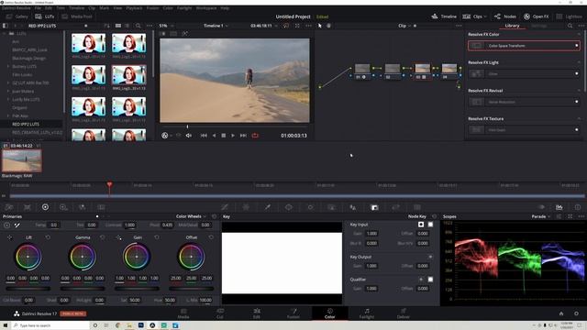Image resolution: width=587 pixels, height=330 pixels.
Task: Open the Key palette
Action: tap(374, 207)
